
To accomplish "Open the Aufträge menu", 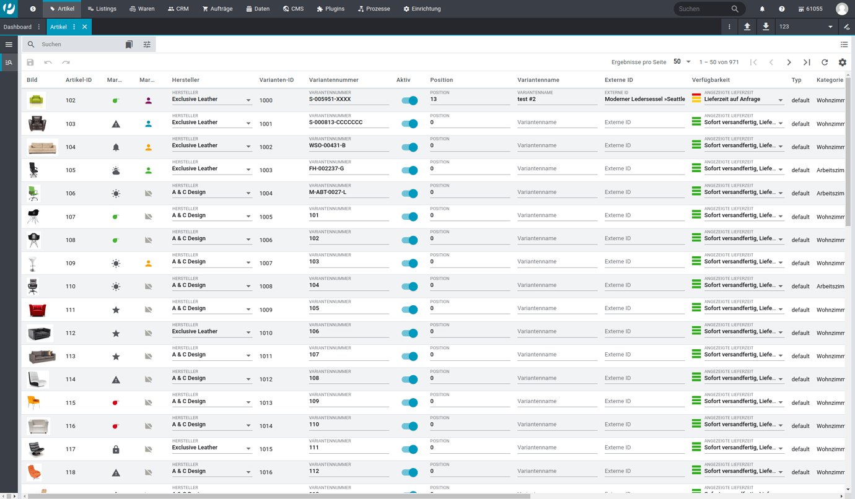I will 217,9.
